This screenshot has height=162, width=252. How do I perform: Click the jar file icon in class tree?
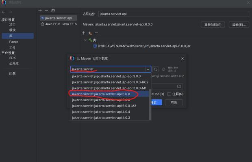95,46
